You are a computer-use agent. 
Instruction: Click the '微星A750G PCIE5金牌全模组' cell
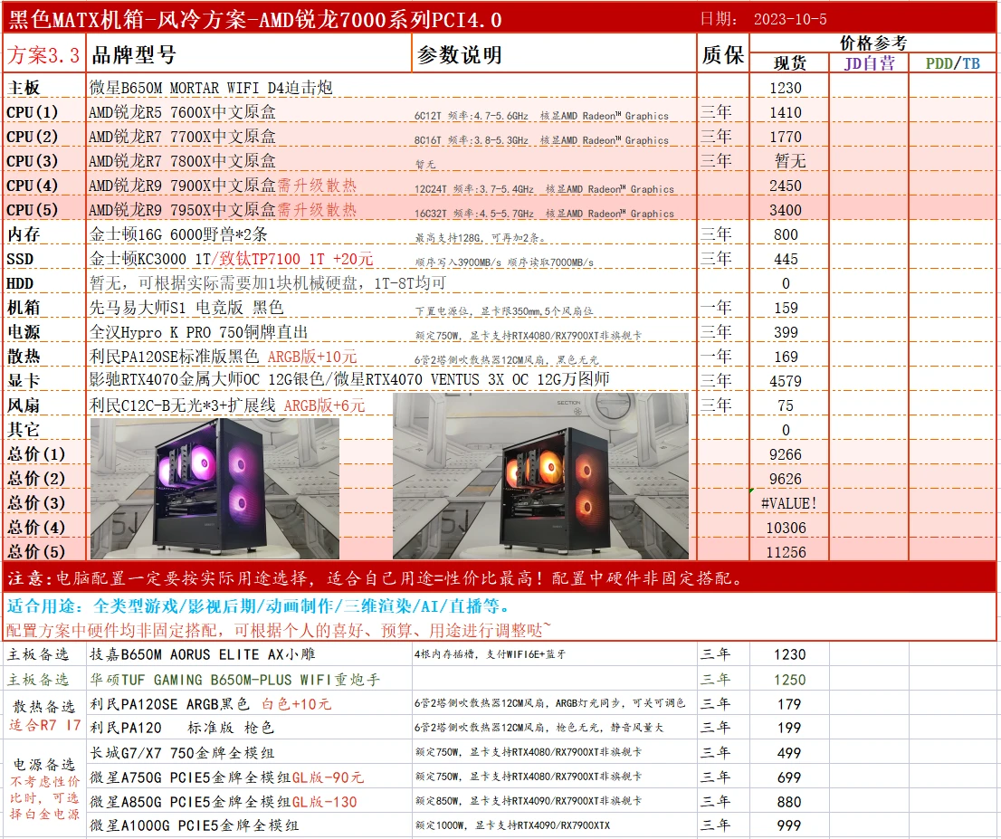point(226,777)
